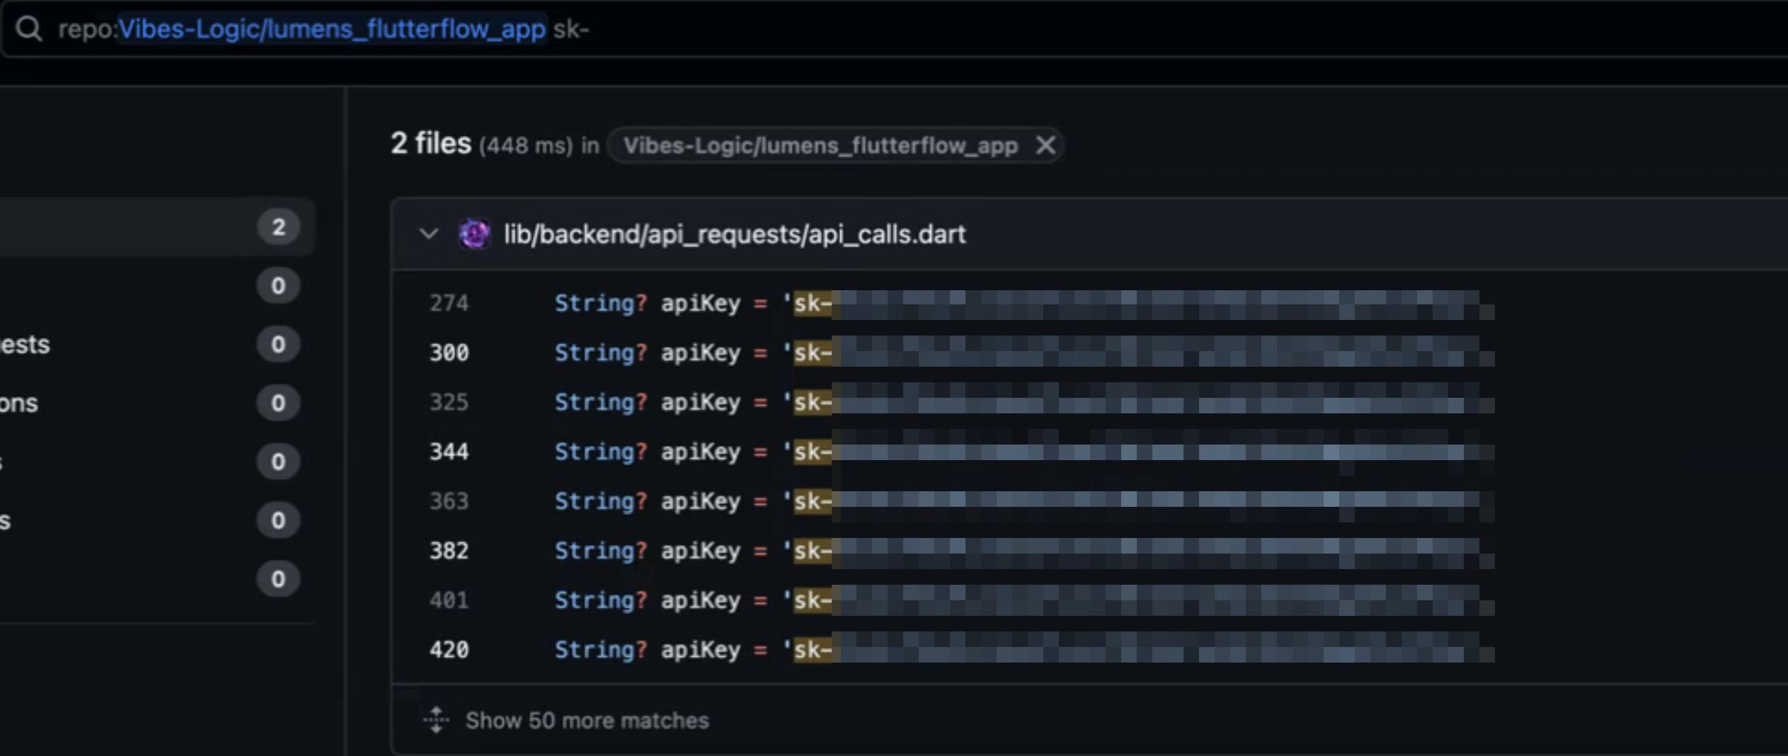Select the sidebar filter with count 2
Viewport: 1788px width, 756px height.
pos(157,227)
